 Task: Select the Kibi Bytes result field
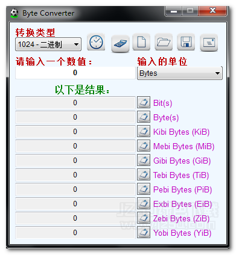(x=75, y=132)
